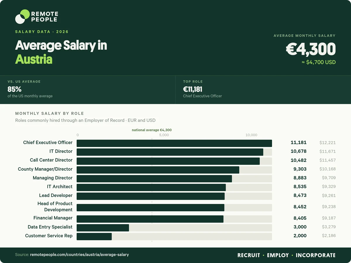Click the IT Architect row label
This screenshot has height=263, width=351.
tap(60, 187)
